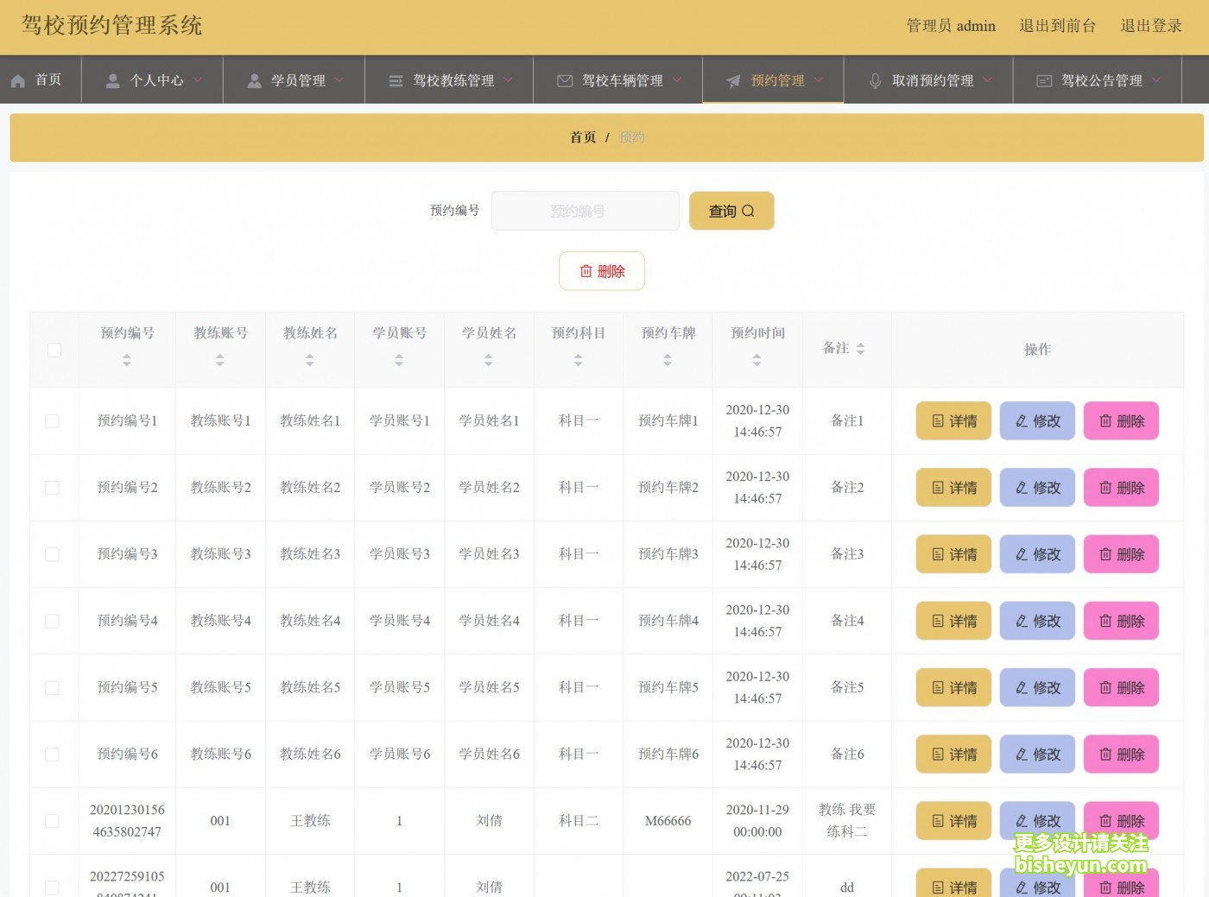Sort by the 预约编号 column arrows
Viewport: 1209px width, 897px height.
click(127, 360)
